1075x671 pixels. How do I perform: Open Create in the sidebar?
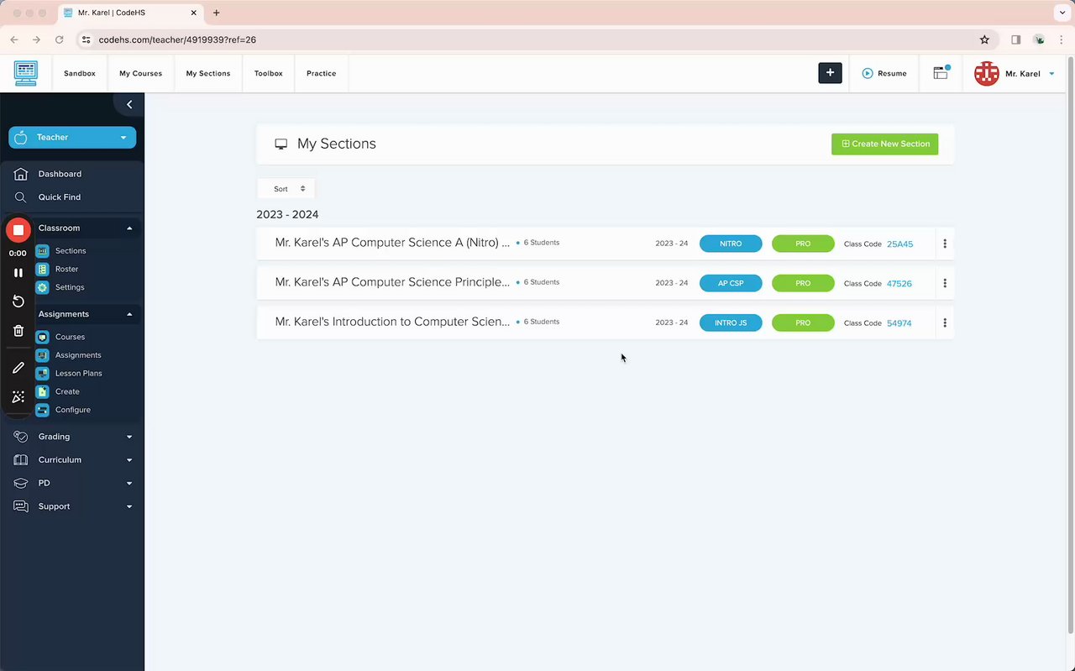point(67,392)
